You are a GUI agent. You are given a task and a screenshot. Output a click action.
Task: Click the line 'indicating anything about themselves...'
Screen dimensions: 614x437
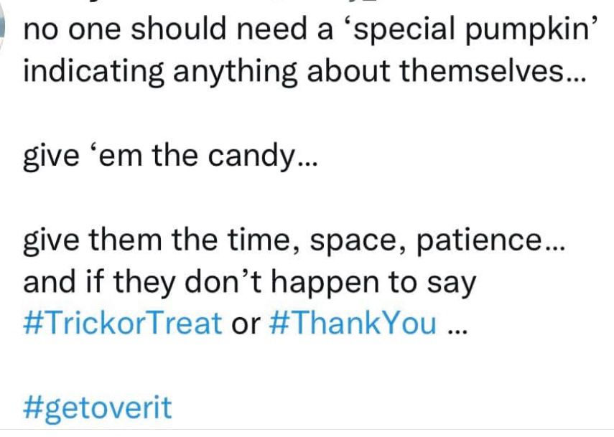304,71
